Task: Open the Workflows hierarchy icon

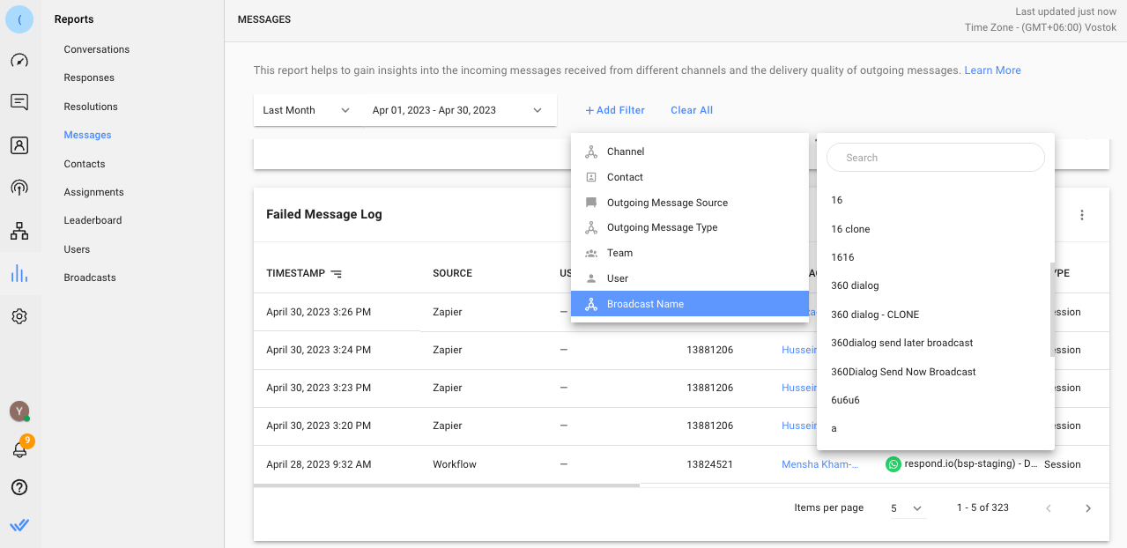Action: 19,232
